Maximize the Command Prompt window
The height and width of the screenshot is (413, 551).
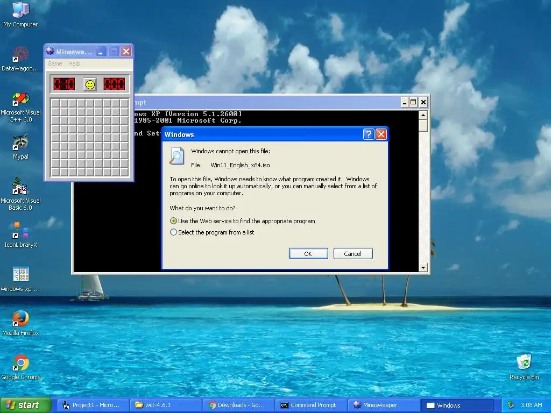tap(413, 102)
